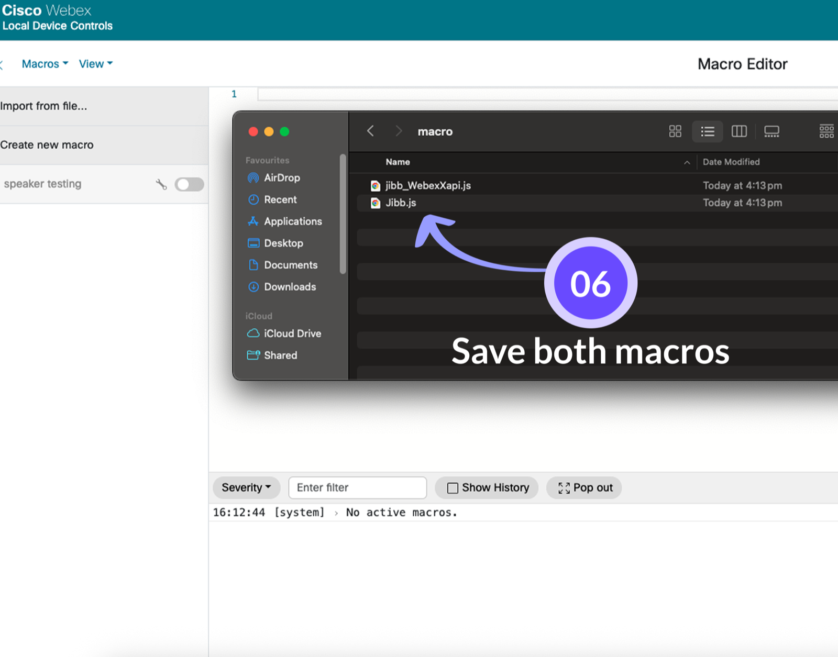Toggle sort order arrow on Name column

click(x=687, y=162)
